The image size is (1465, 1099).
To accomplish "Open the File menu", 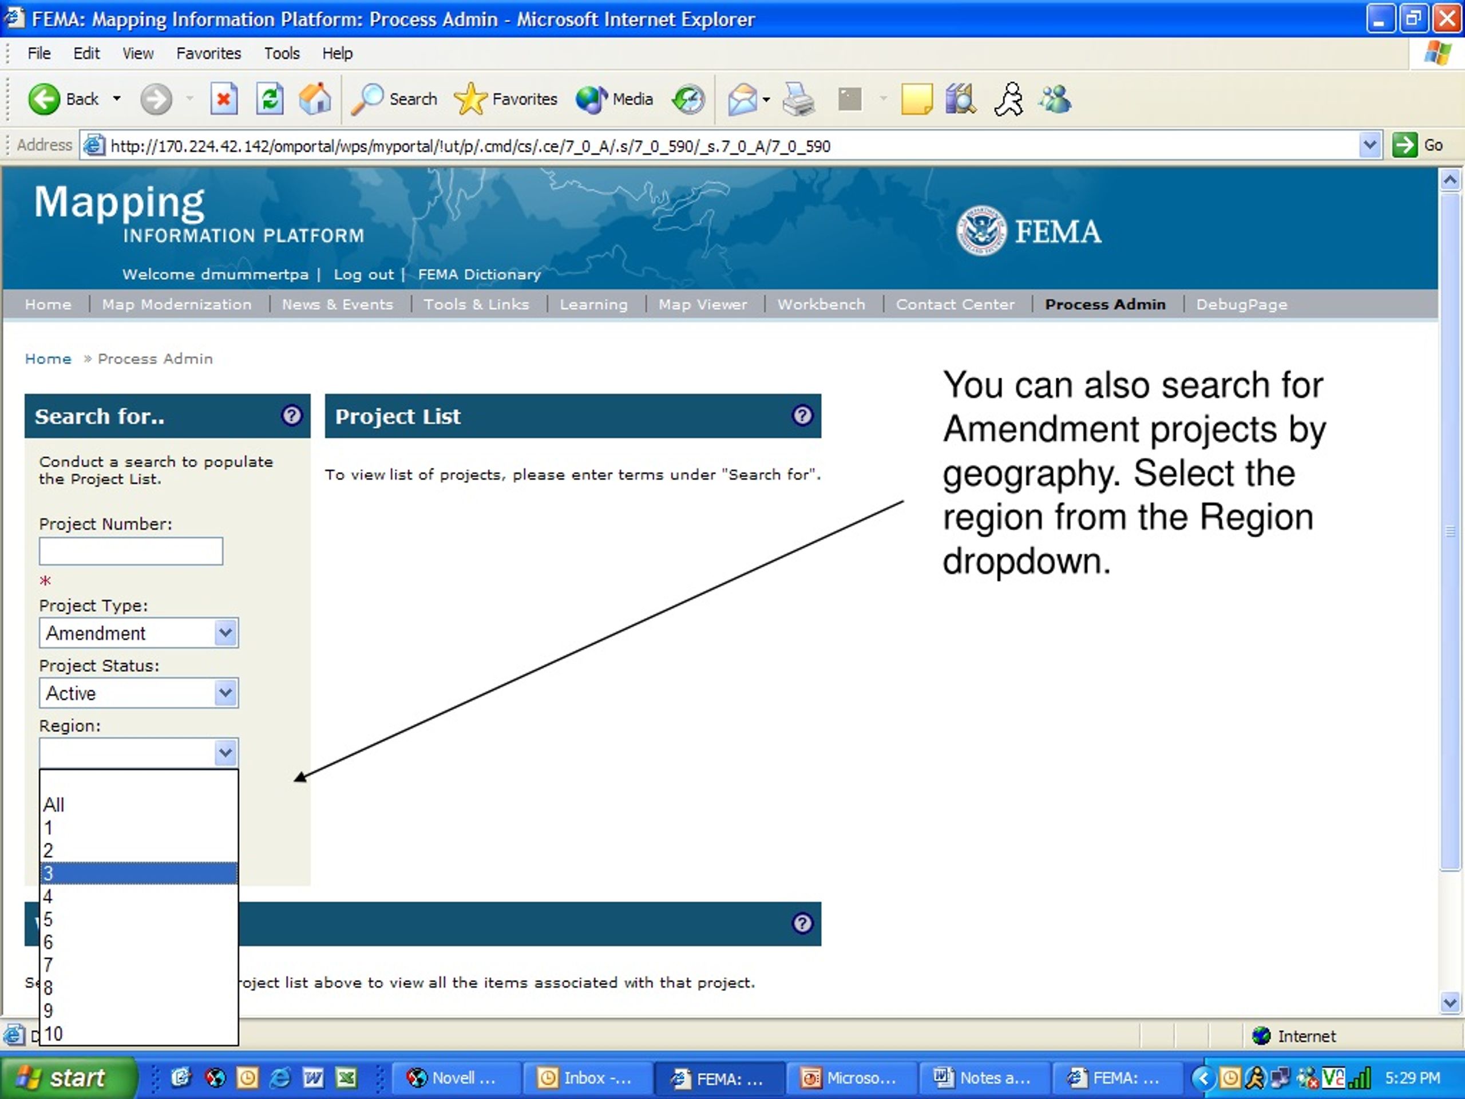I will coord(39,53).
